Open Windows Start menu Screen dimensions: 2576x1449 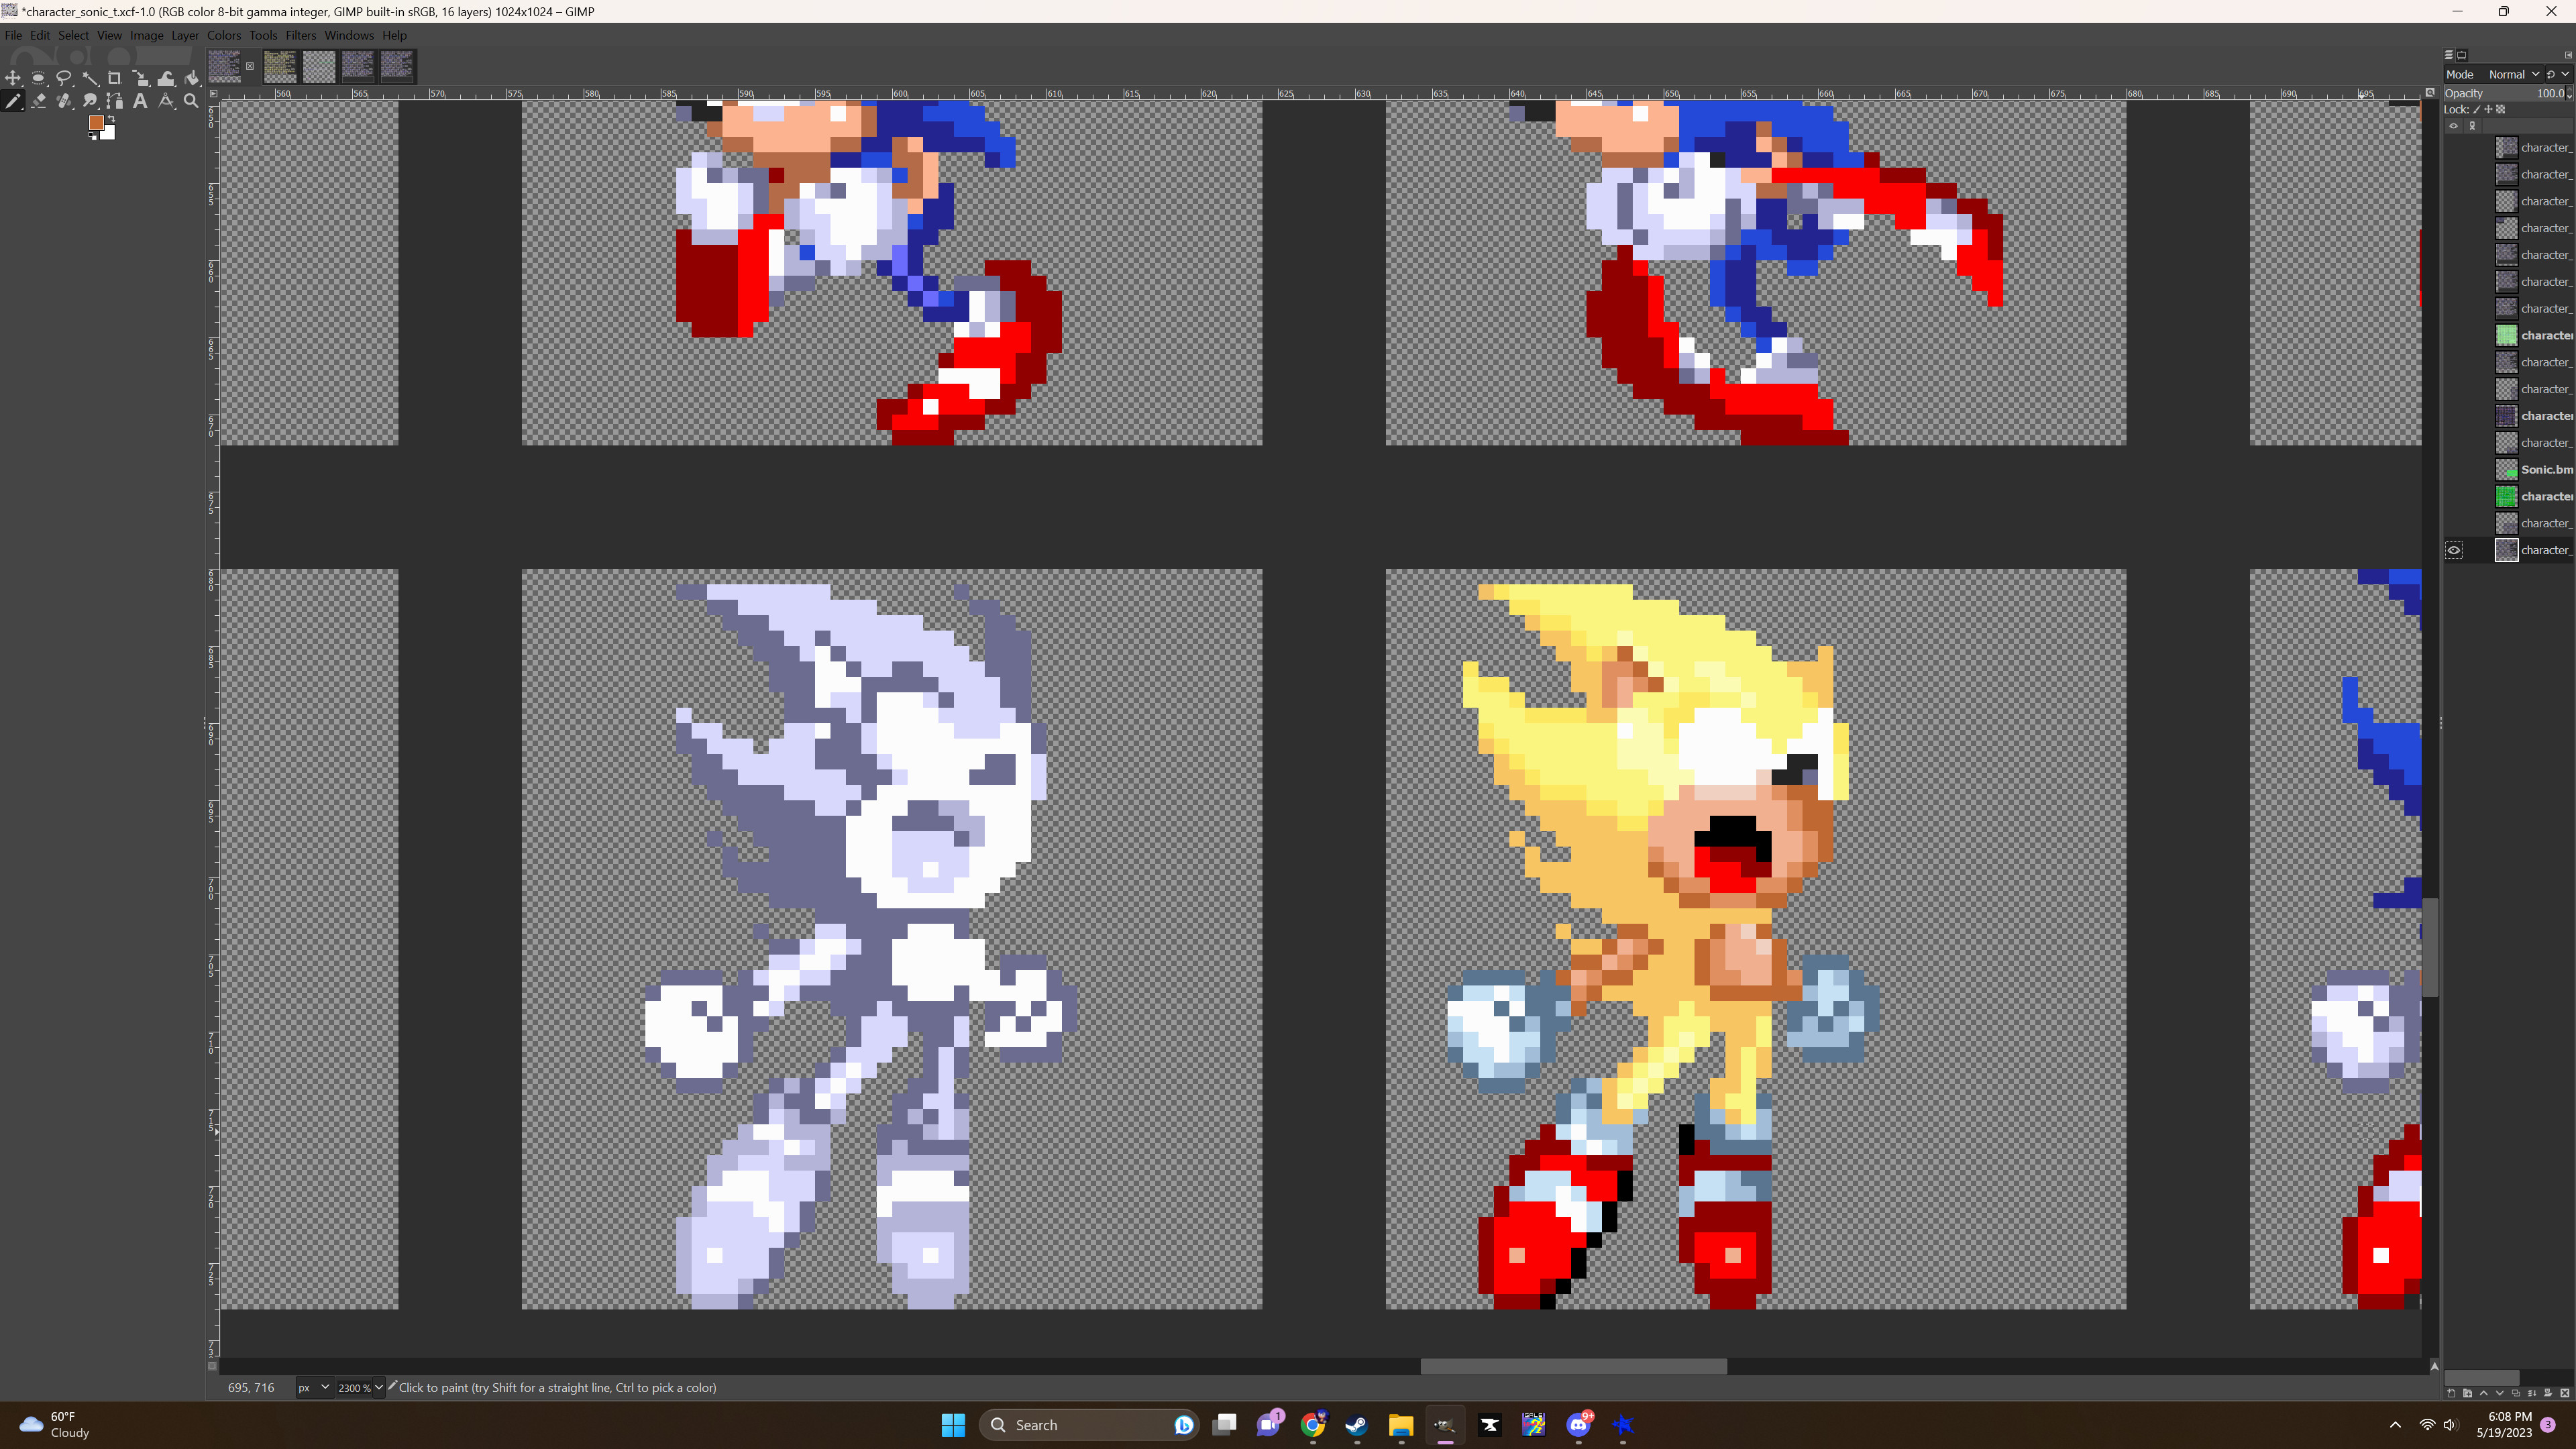tap(953, 1425)
